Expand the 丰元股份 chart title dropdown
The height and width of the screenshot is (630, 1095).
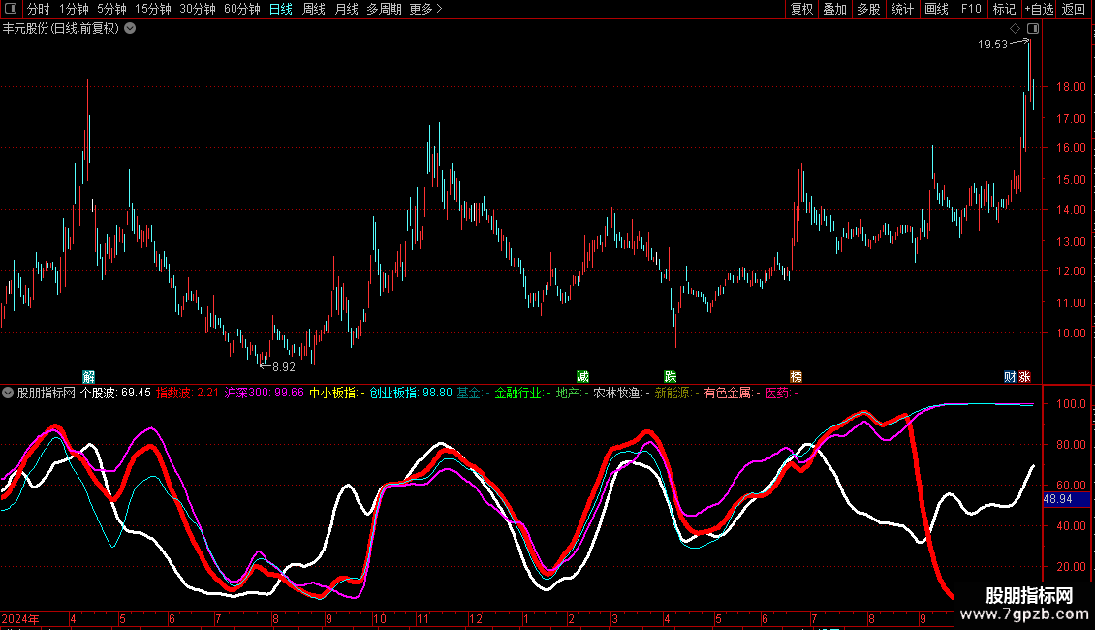point(130,28)
